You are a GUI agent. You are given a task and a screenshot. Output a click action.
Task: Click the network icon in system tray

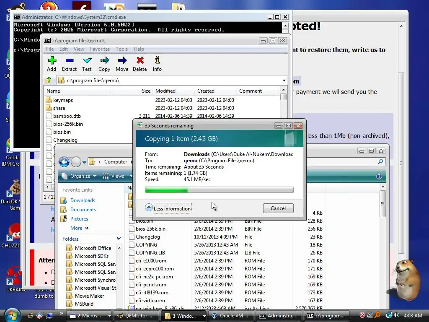[x=389, y=315]
